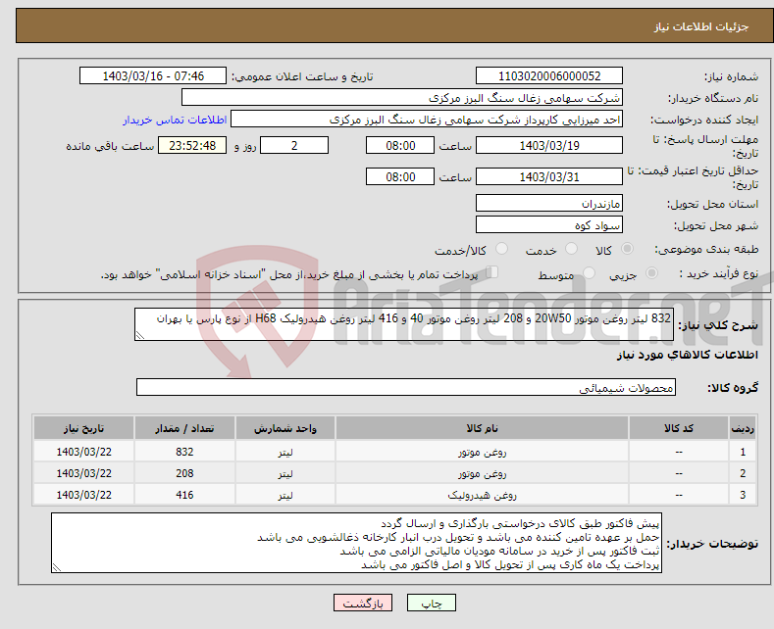Click the جزئیات اطلاعات نیاز page header
Image resolution: width=774 pixels, height=629 pixels.
(701, 26)
